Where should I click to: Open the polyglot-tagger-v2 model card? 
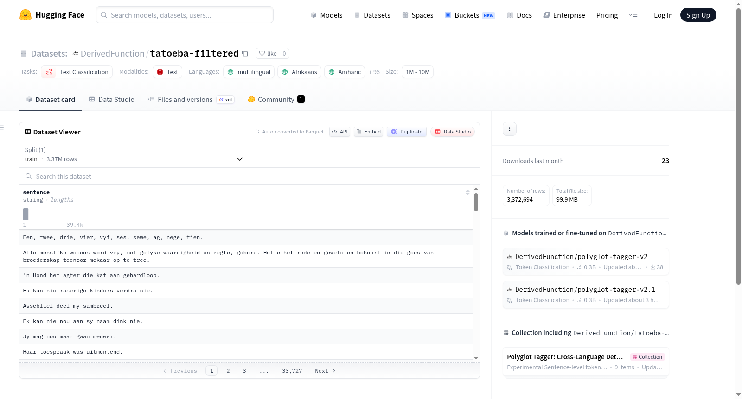point(586,261)
